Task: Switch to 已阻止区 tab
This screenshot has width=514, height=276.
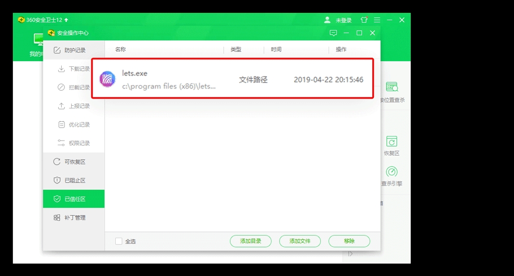Action: pyautogui.click(x=74, y=181)
